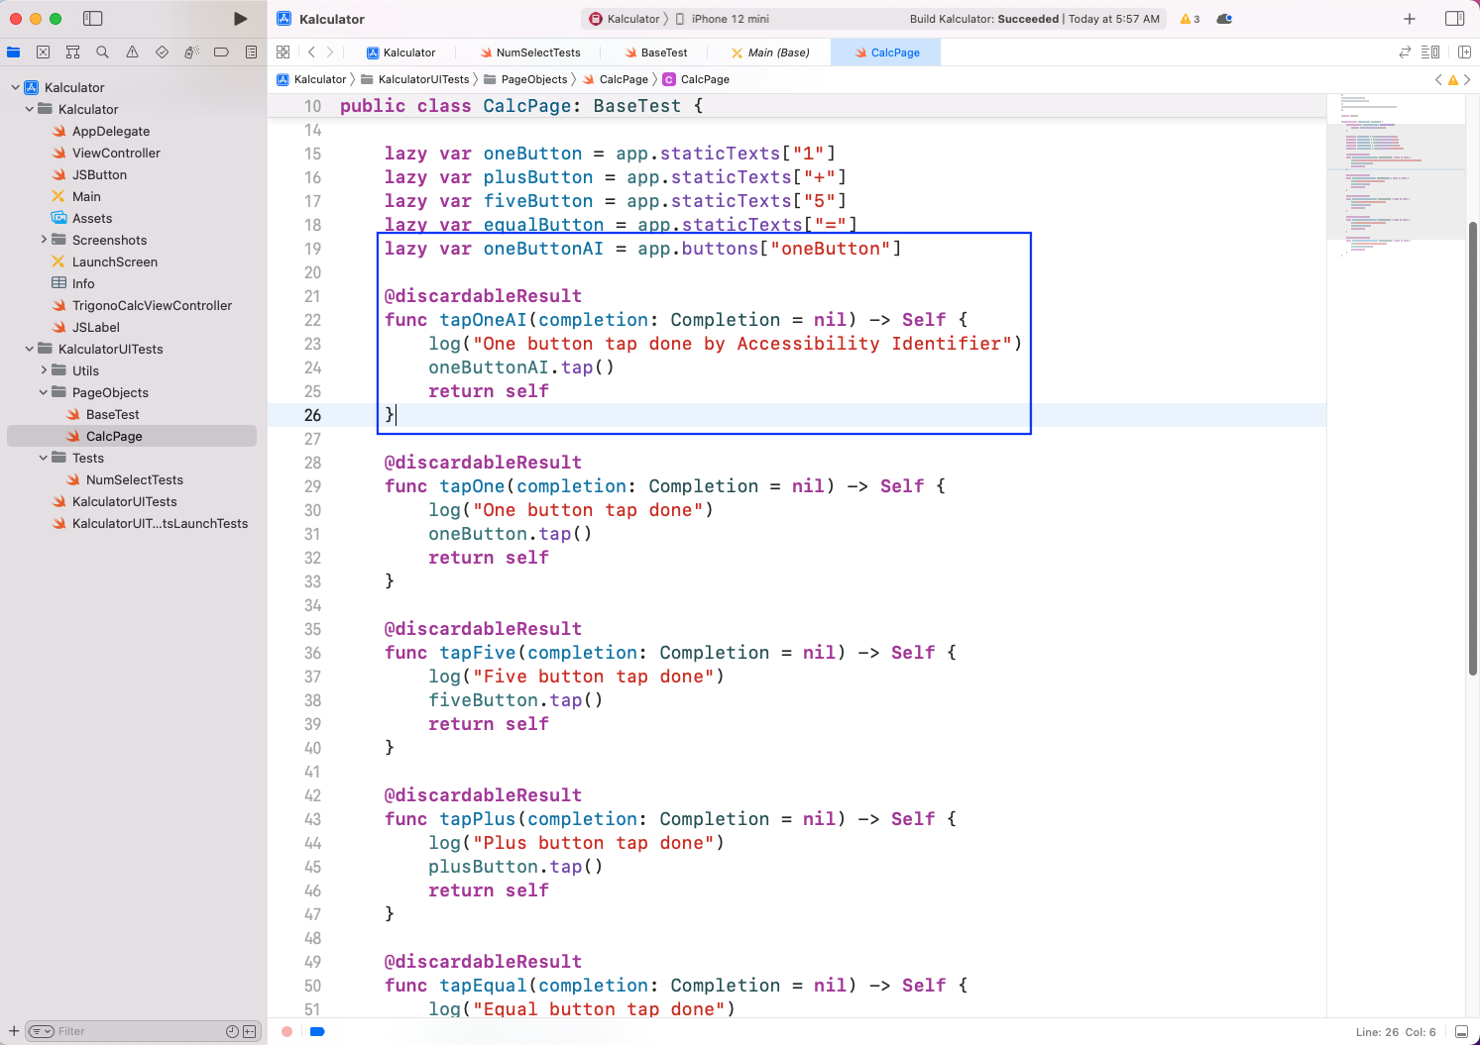This screenshot has height=1045, width=1480.
Task: Open CalcPage class symbol in jump bar
Action: click(x=696, y=79)
